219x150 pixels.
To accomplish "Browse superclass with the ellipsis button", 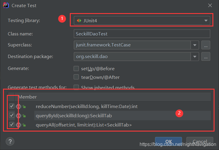I will 206,45.
